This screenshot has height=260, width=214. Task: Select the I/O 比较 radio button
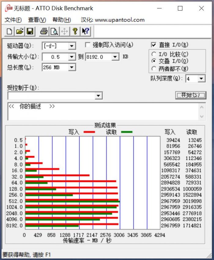pyautogui.click(x=154, y=54)
